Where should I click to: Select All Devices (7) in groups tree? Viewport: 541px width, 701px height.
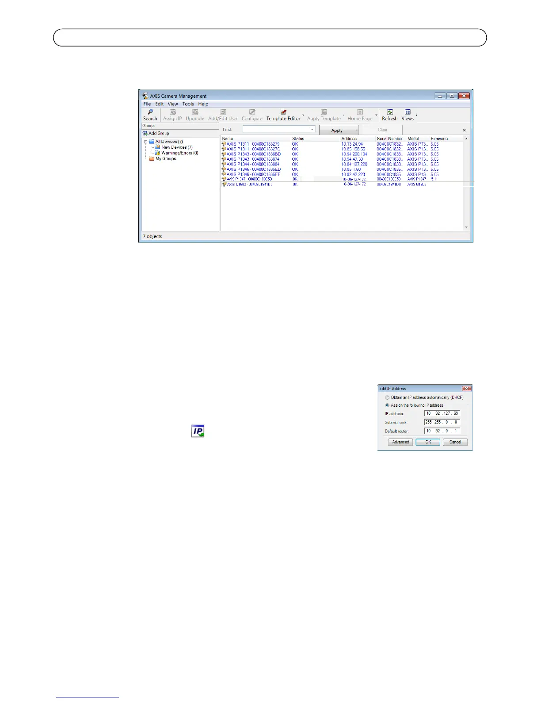[x=169, y=142]
